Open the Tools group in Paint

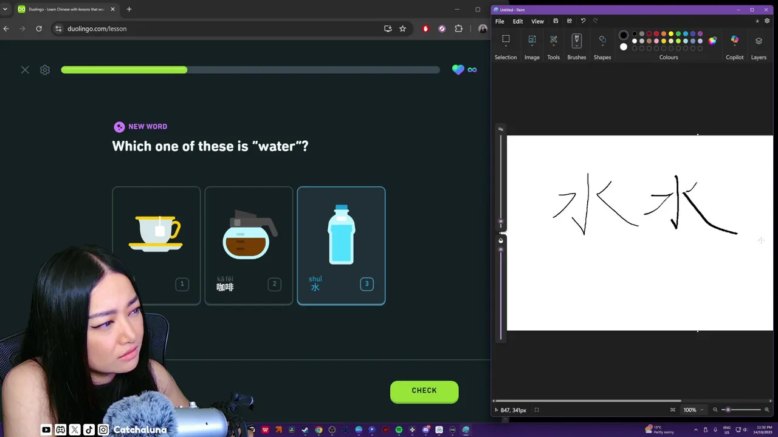554,39
